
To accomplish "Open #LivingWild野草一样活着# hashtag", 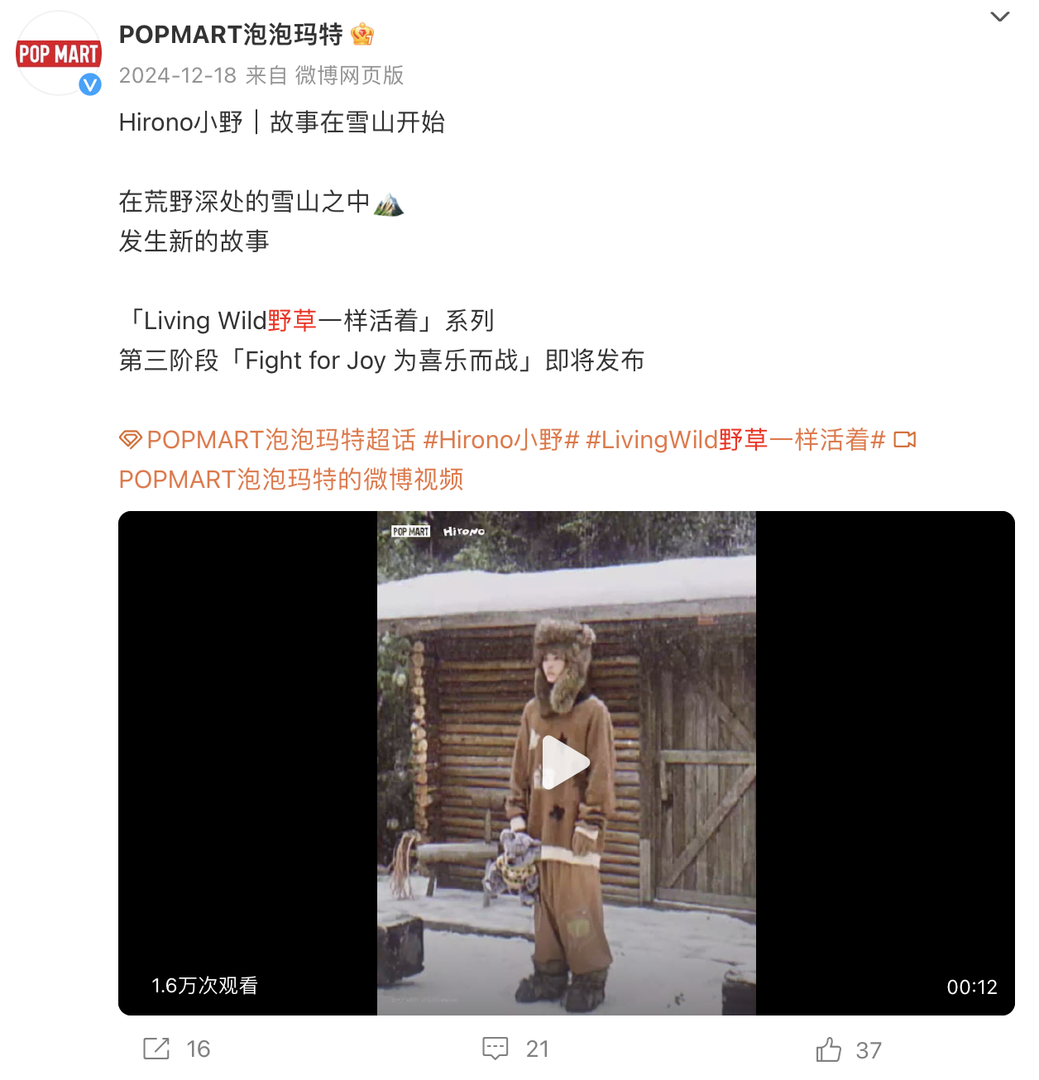I will coord(735,440).
